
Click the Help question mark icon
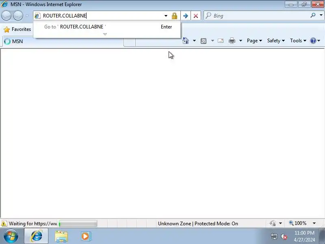click(x=313, y=41)
